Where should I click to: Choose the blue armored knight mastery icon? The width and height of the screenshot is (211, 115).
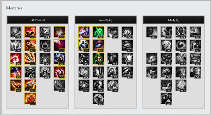84,45
